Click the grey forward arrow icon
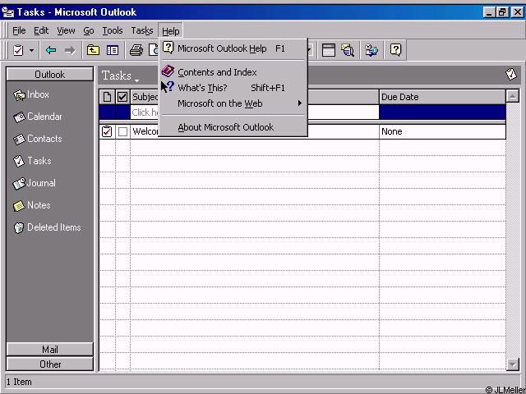The height and width of the screenshot is (394, 526). (70, 50)
